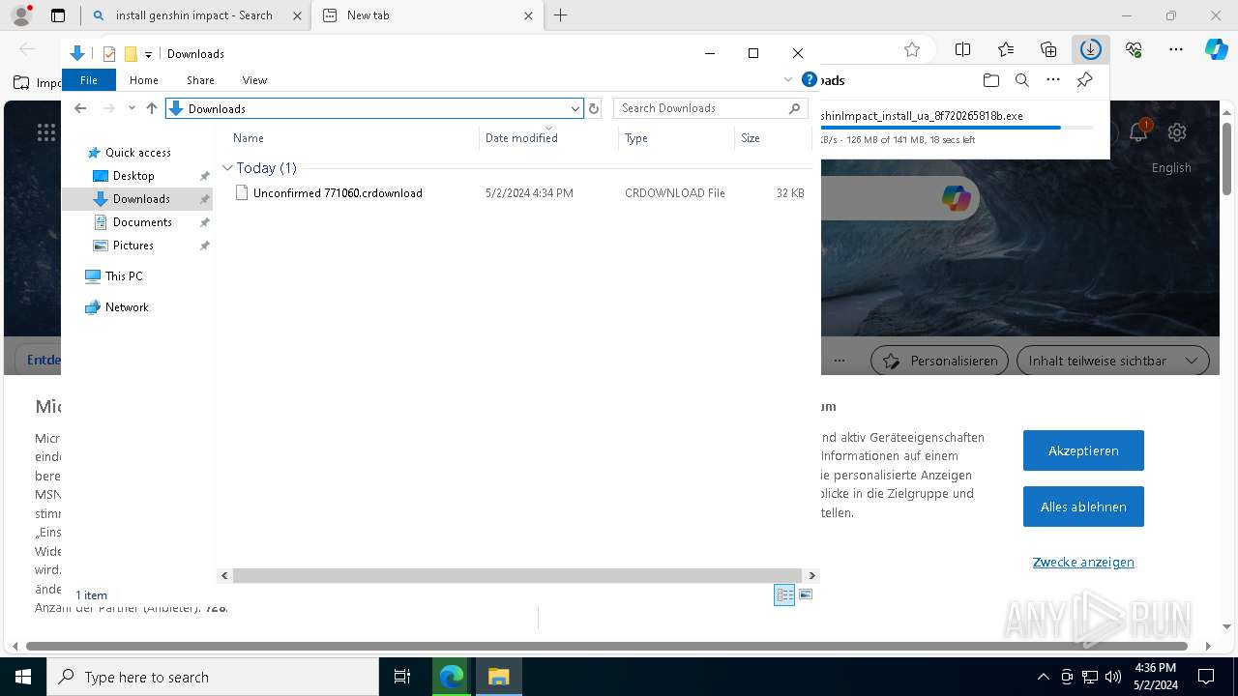Screen dimensions: 1238x696
Task: Open Edge split screen icon
Action: tap(963, 50)
